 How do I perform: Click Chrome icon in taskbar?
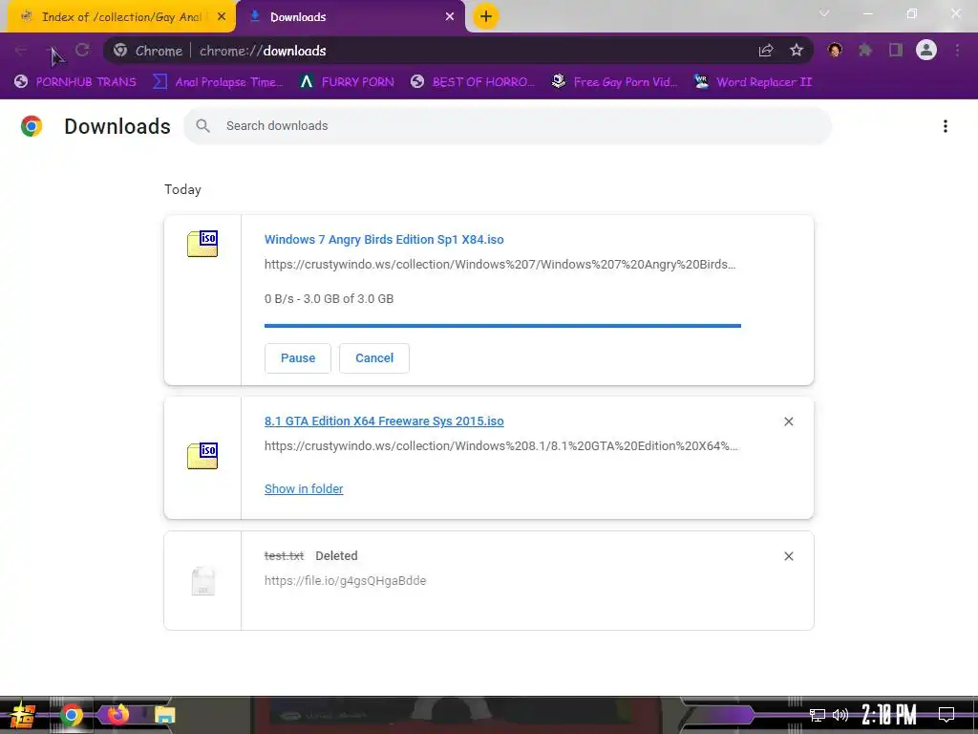pyautogui.click(x=72, y=715)
